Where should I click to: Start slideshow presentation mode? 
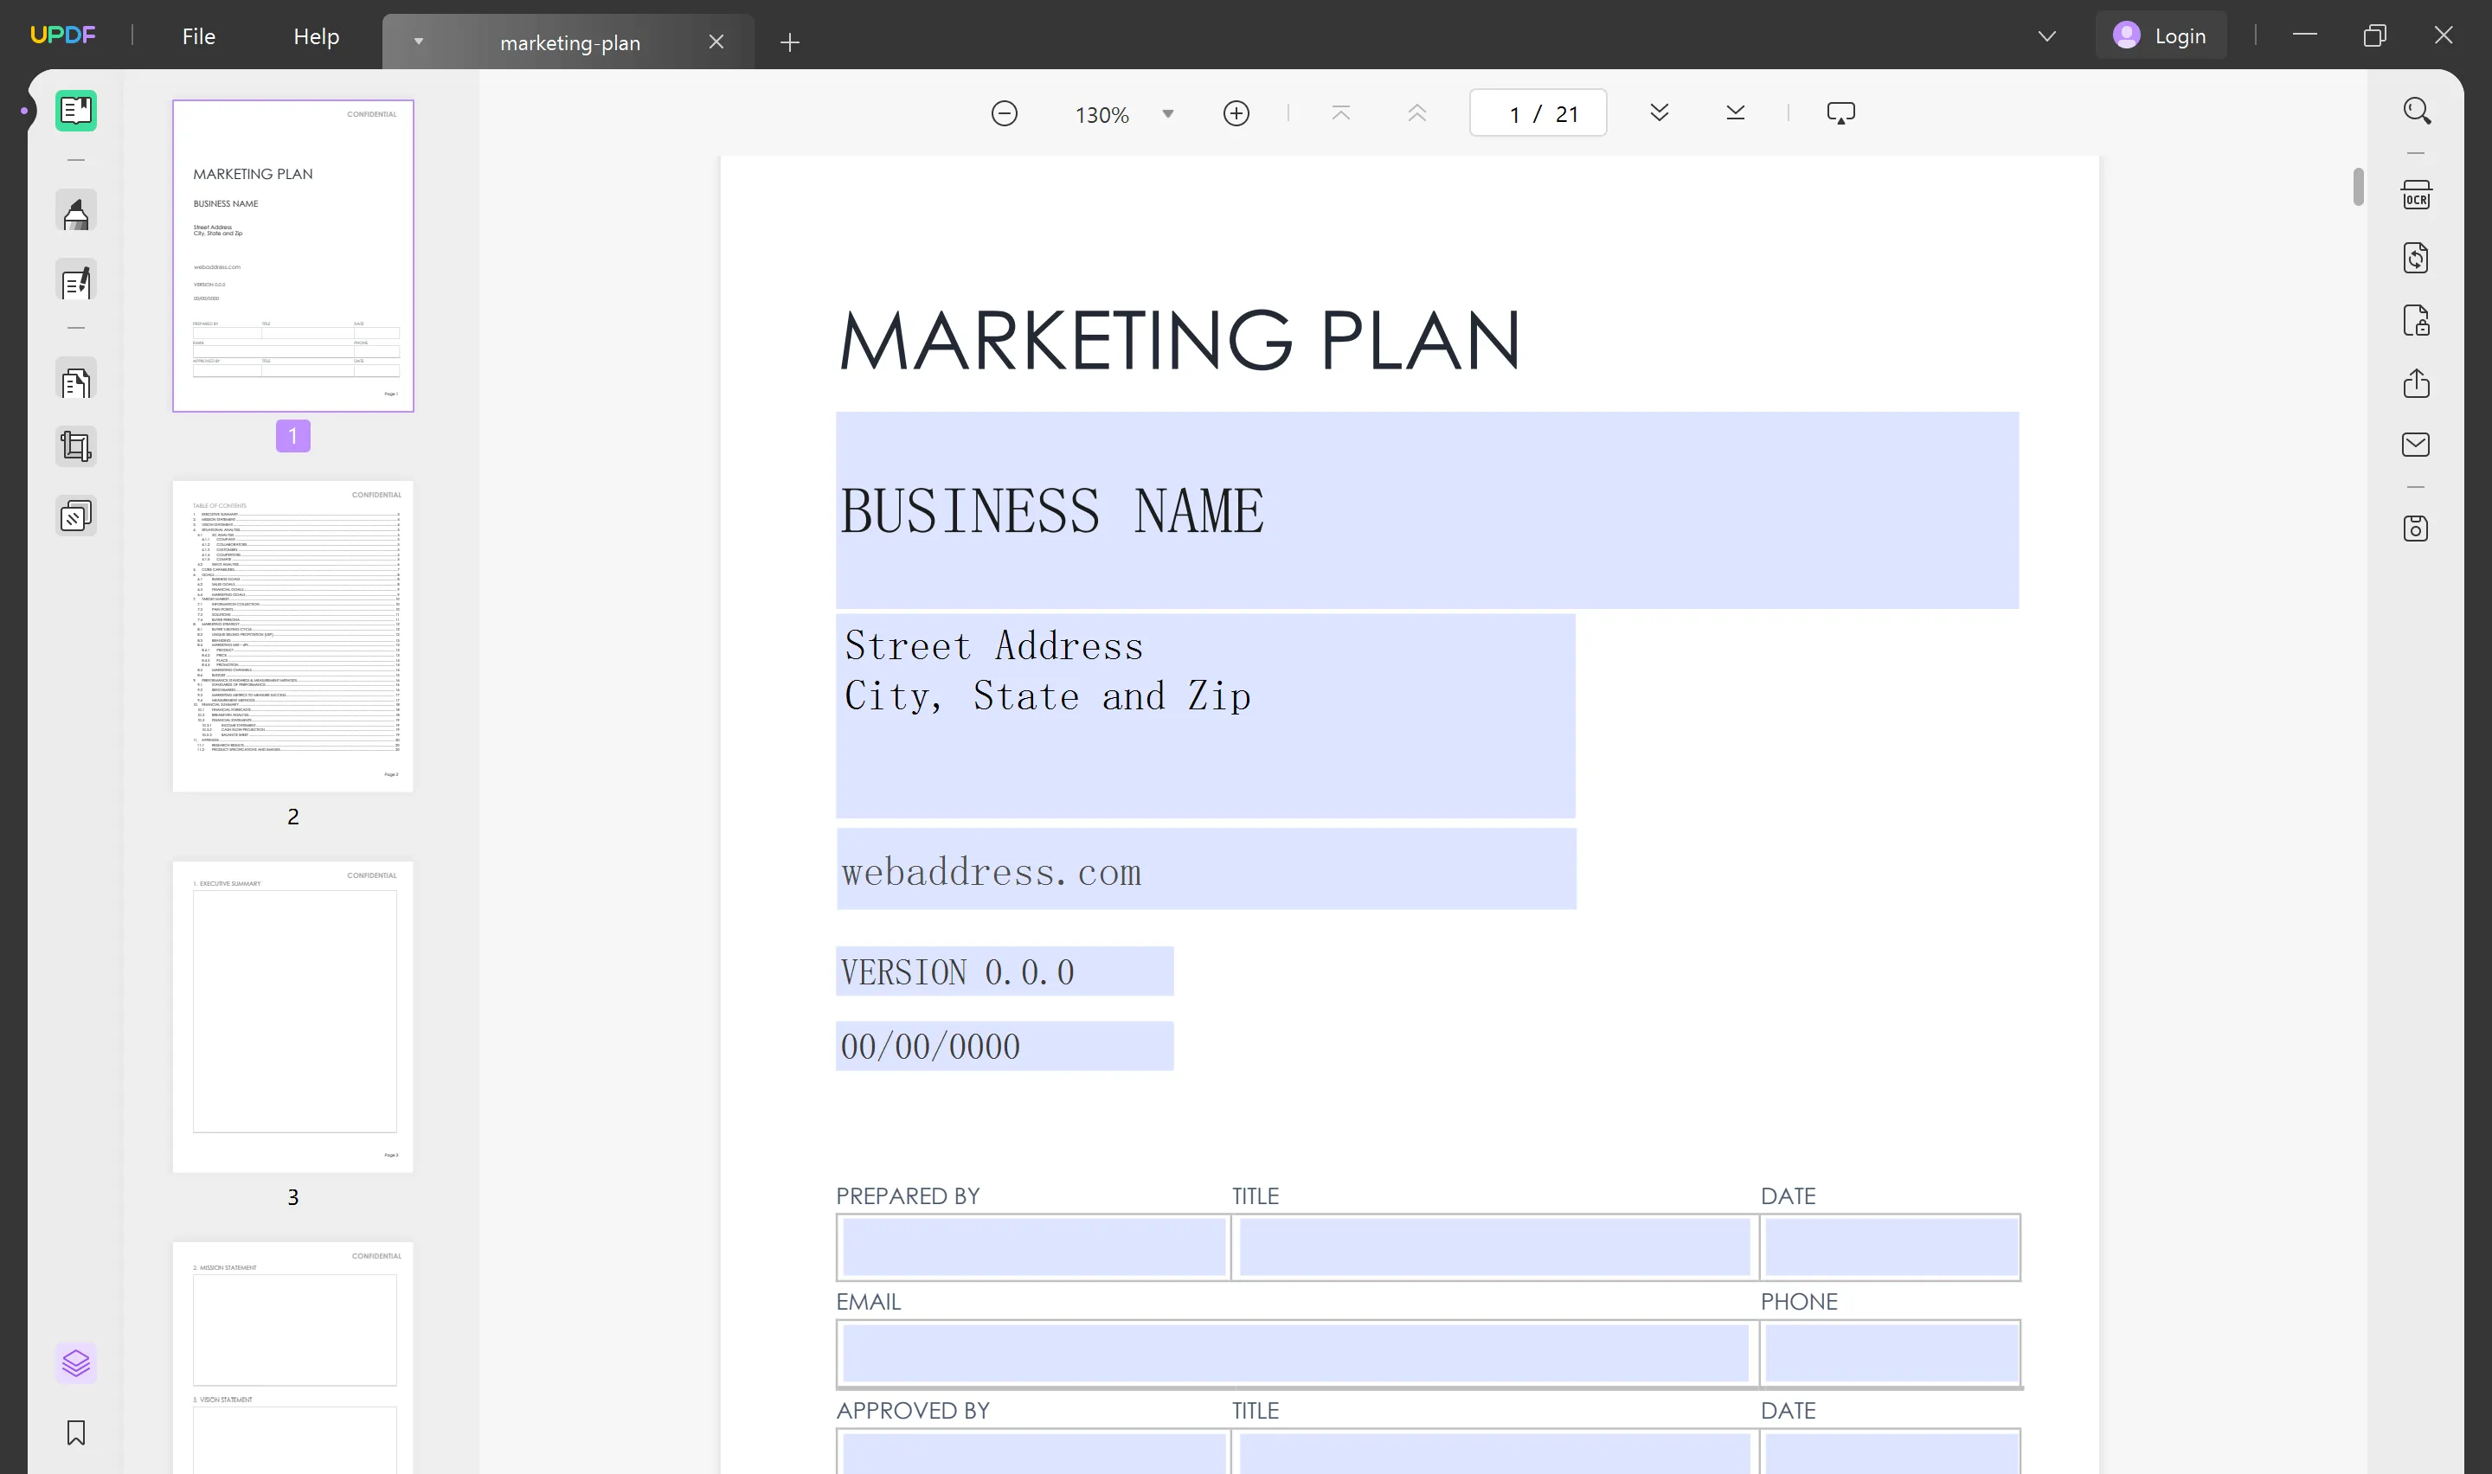1840,113
